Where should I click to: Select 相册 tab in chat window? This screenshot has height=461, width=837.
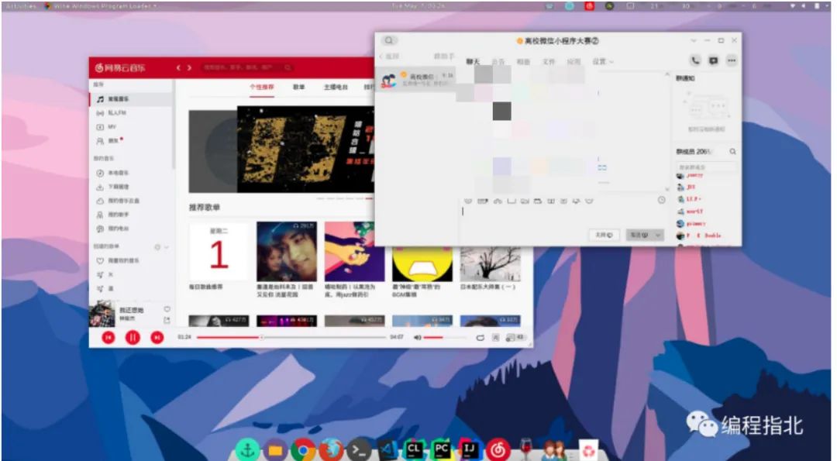[x=523, y=62]
